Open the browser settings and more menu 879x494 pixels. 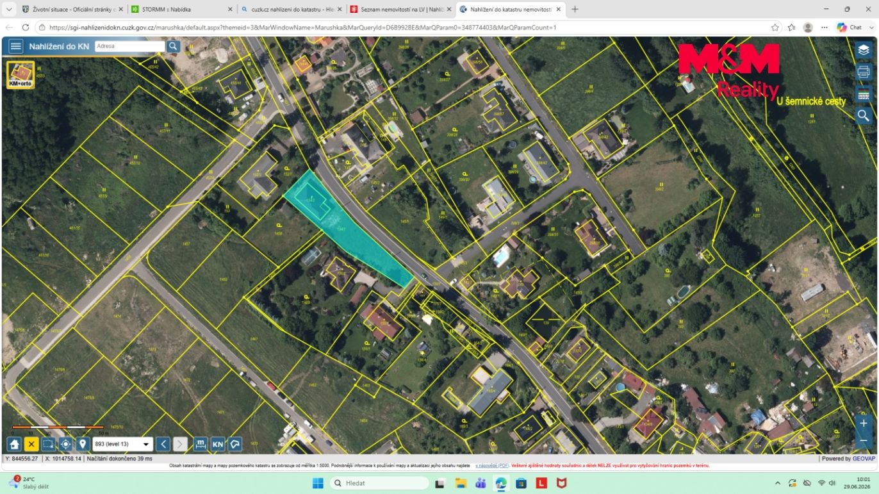pyautogui.click(x=825, y=28)
